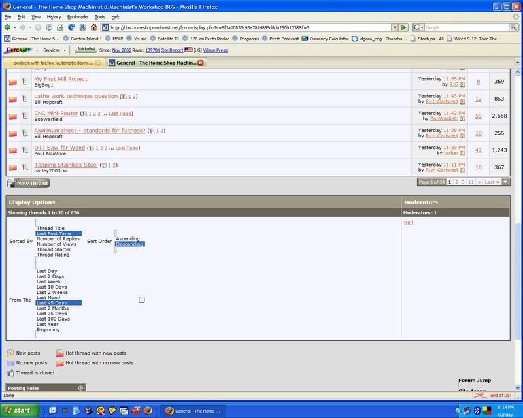Click the hot-thread folder icon for Tapping Stainless Steel

pyautogui.click(x=13, y=168)
